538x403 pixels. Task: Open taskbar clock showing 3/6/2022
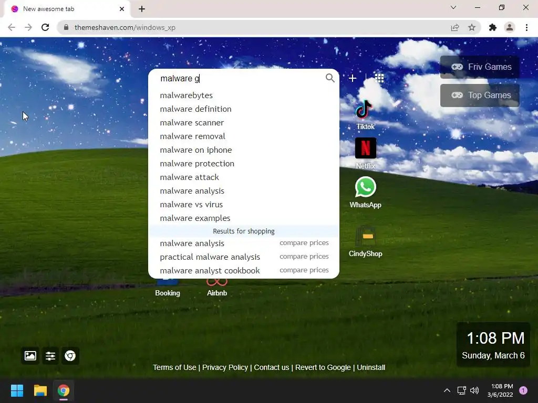pyautogui.click(x=500, y=390)
